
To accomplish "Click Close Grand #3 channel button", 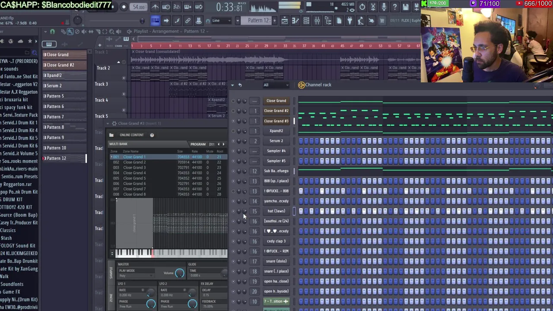I will click(x=276, y=121).
